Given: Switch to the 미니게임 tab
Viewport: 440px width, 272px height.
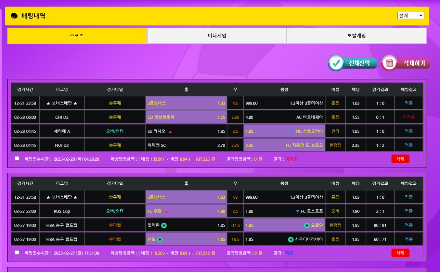Looking at the screenshot, I should tap(217, 36).
